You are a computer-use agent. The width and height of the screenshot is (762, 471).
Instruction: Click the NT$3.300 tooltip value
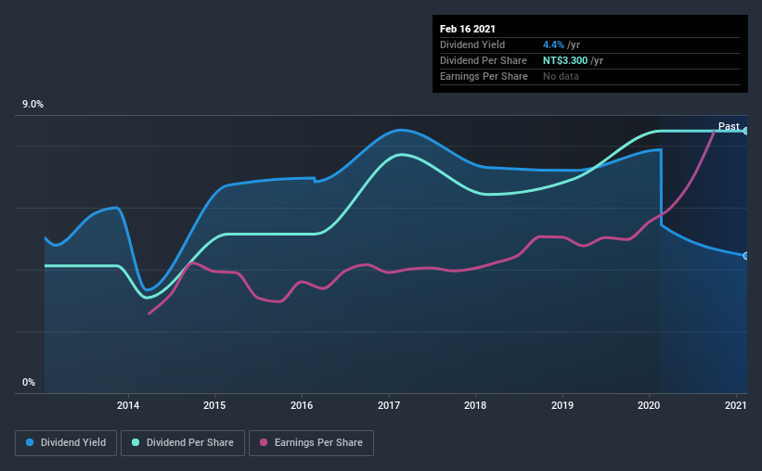[565, 60]
